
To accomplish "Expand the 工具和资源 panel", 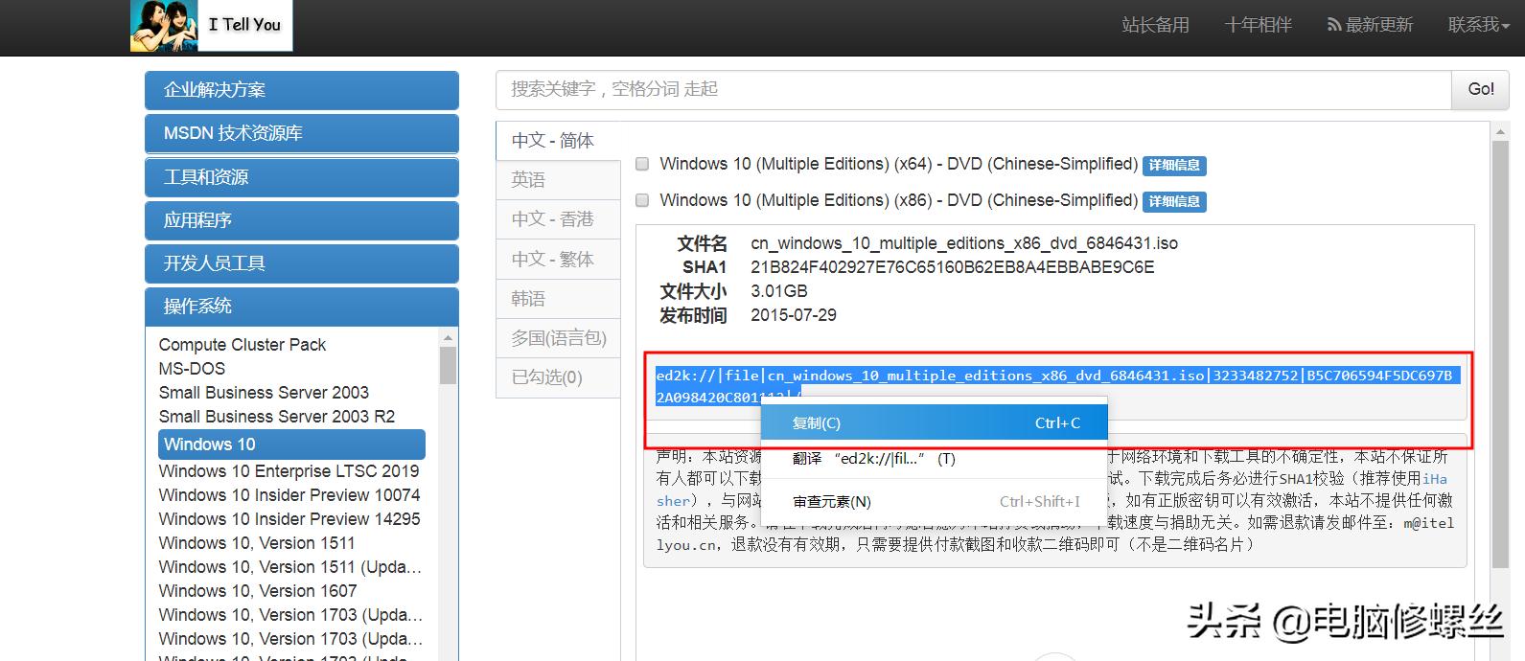I will 302,177.
